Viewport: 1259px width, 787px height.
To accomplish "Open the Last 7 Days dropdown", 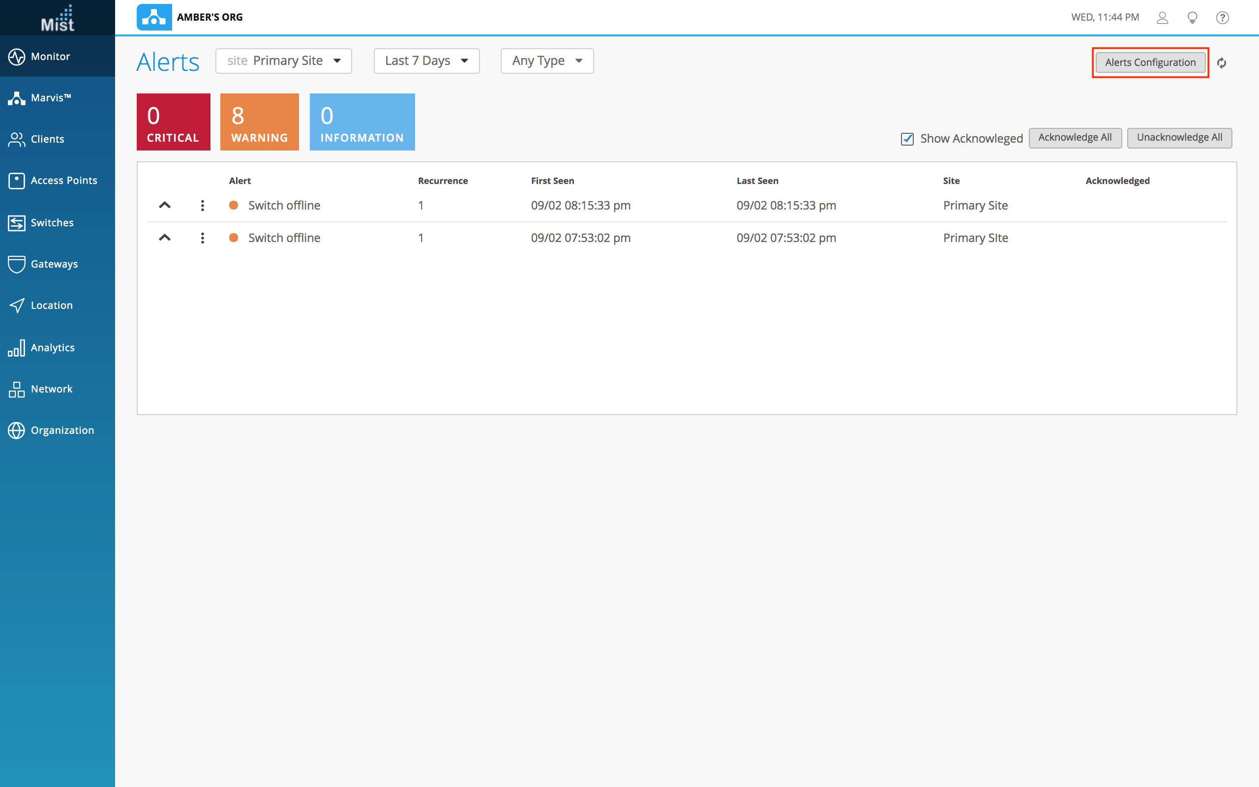I will tap(426, 61).
